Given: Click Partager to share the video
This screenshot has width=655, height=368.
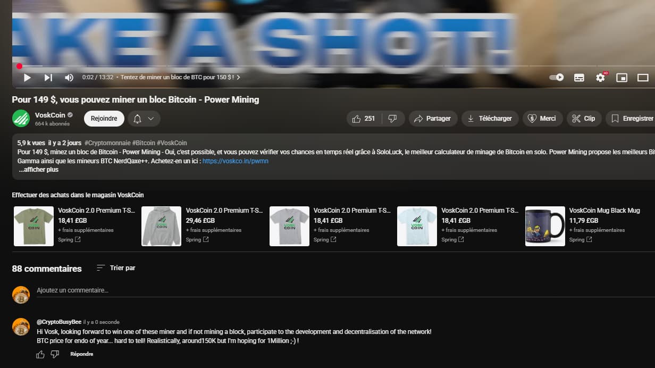Looking at the screenshot, I should click(x=433, y=119).
